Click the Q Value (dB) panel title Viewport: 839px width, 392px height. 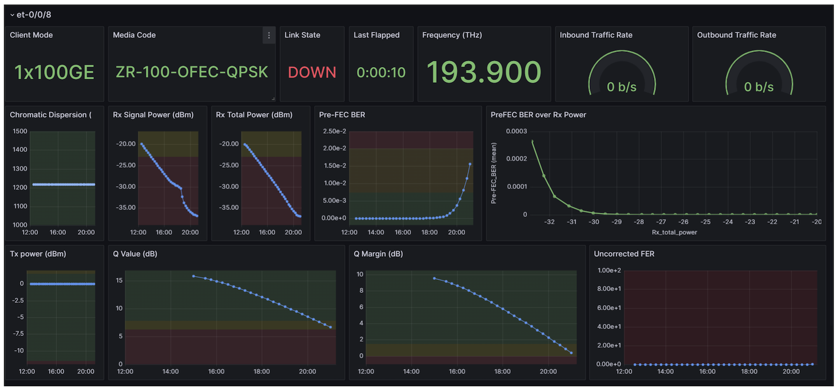click(x=135, y=254)
